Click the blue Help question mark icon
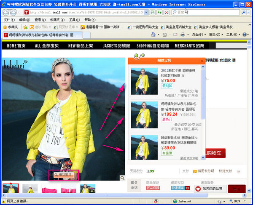The image size is (253, 205). point(245,35)
